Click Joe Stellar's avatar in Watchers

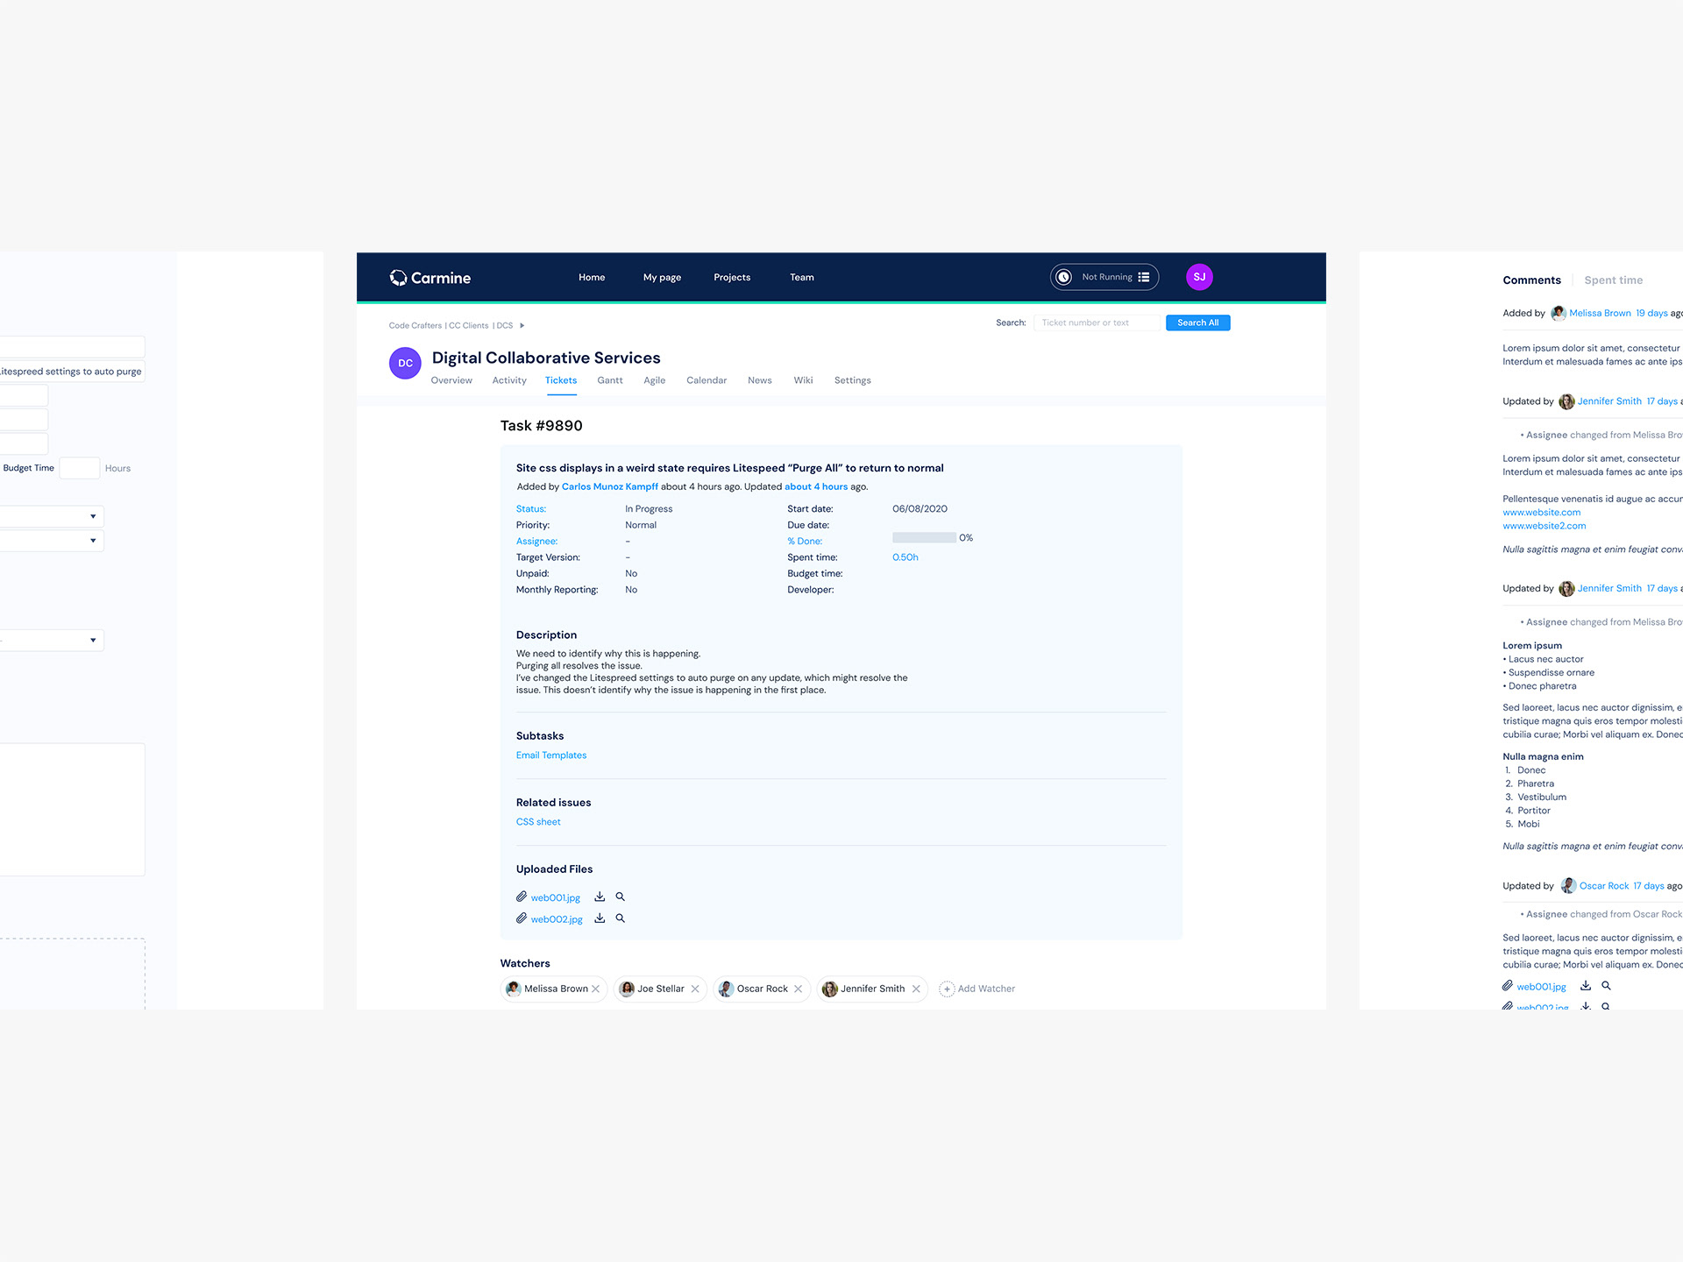pyautogui.click(x=627, y=989)
